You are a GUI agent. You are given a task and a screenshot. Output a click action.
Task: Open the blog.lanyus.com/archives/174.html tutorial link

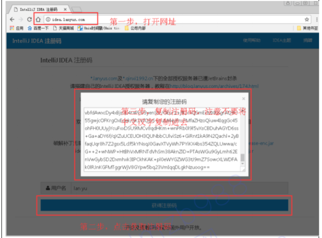click(x=214, y=86)
